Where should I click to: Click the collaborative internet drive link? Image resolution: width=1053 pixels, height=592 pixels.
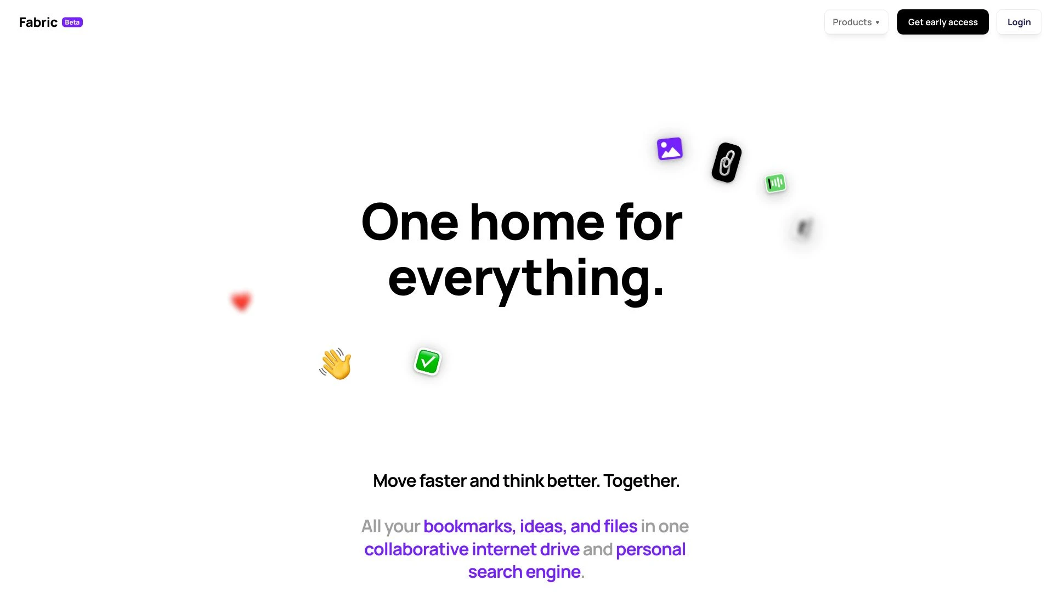tap(472, 549)
